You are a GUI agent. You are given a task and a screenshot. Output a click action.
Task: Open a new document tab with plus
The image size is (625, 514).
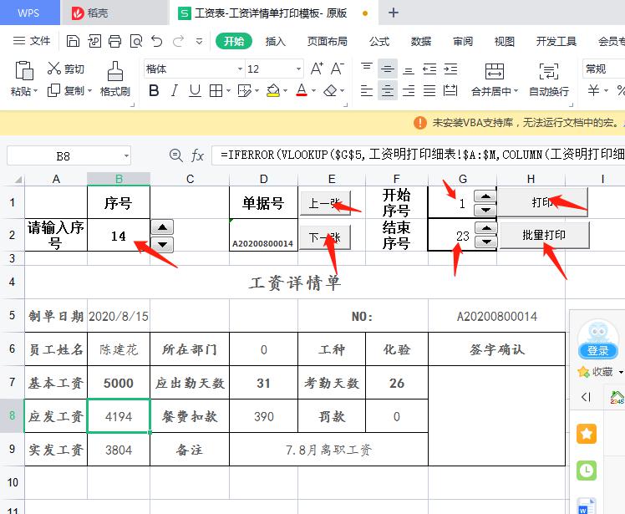(394, 13)
